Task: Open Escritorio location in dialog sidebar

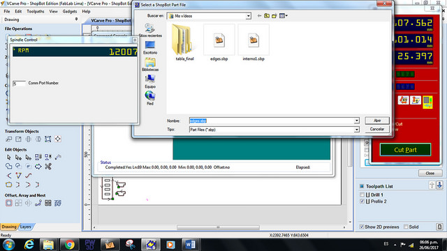Action: pyautogui.click(x=150, y=48)
